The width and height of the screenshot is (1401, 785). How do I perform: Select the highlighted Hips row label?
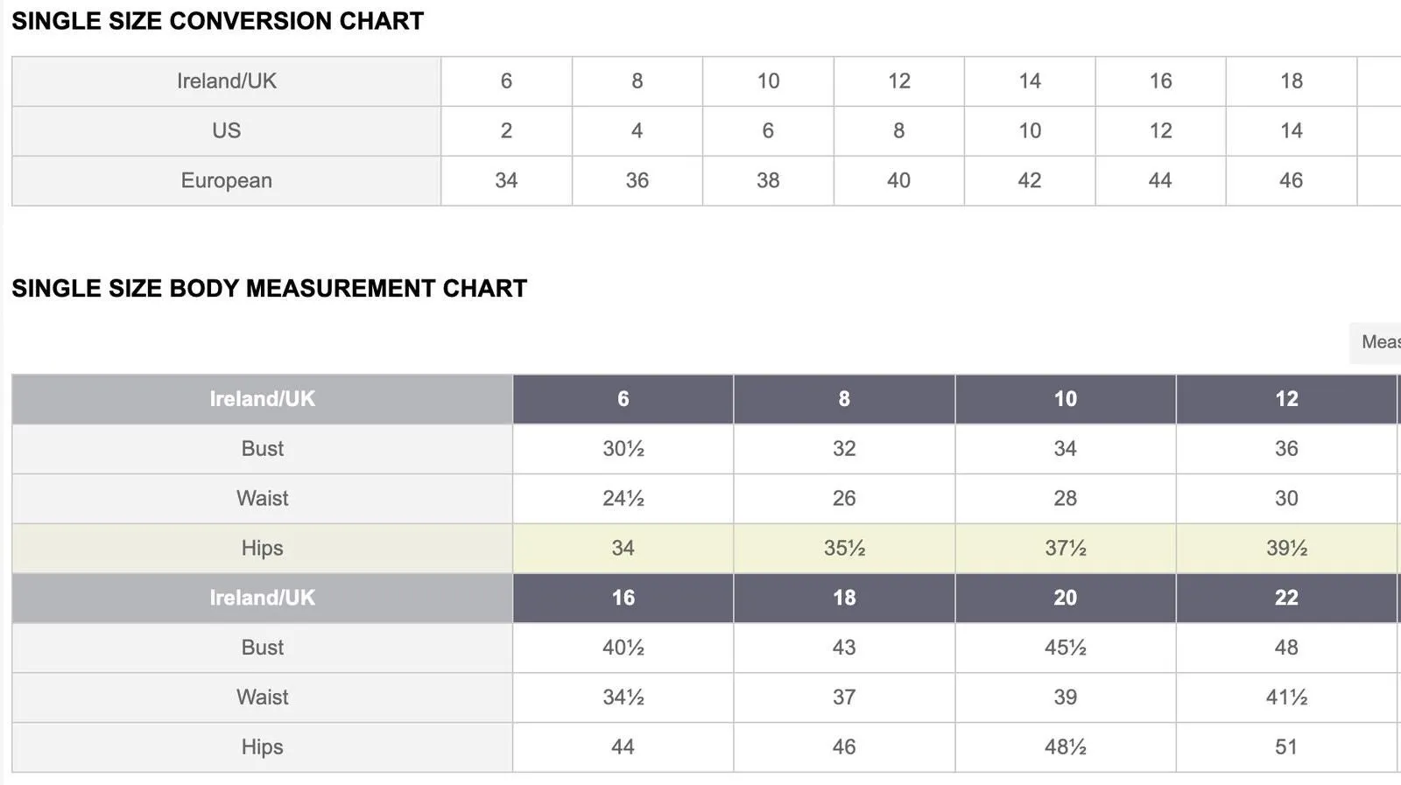pyautogui.click(x=262, y=549)
